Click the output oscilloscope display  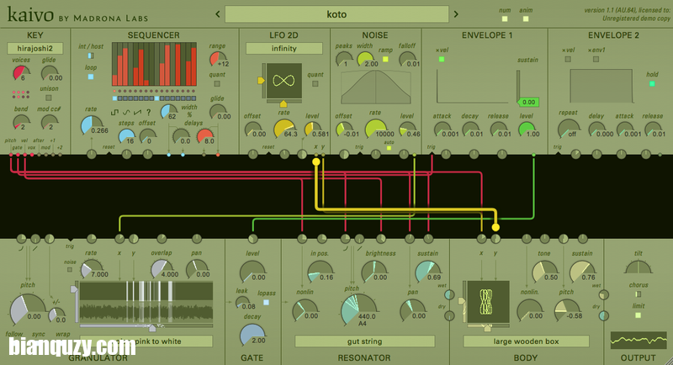click(639, 341)
